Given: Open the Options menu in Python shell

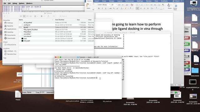Looking at the screenshot, I should point(22,3).
